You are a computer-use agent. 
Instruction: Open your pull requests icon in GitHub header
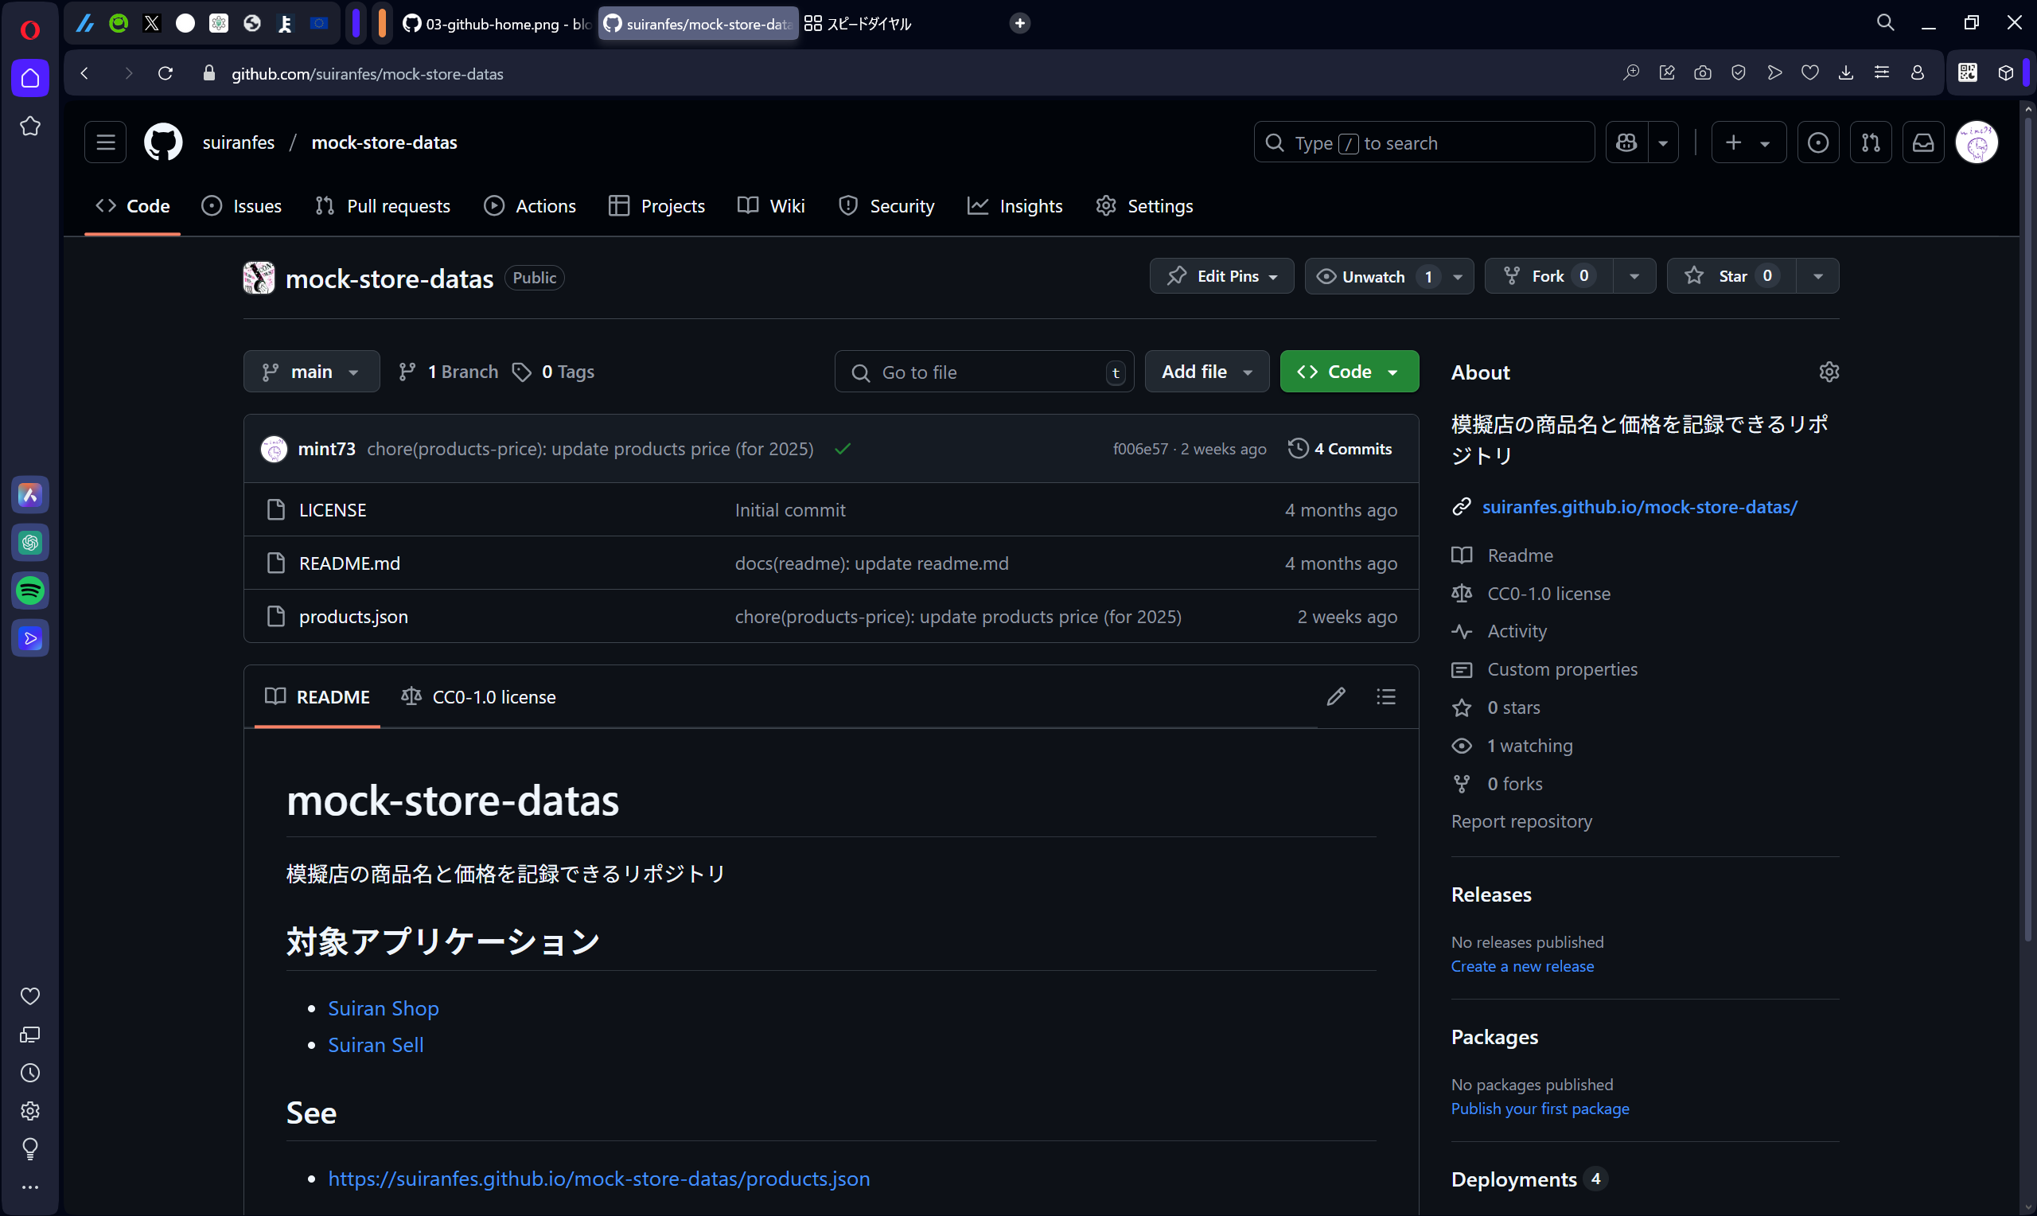coord(1871,142)
